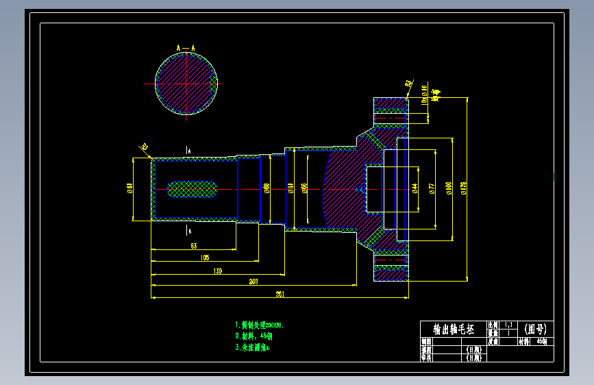The image size is (594, 385).
Task: Select the 251 overall length dimension
Action: [280, 294]
